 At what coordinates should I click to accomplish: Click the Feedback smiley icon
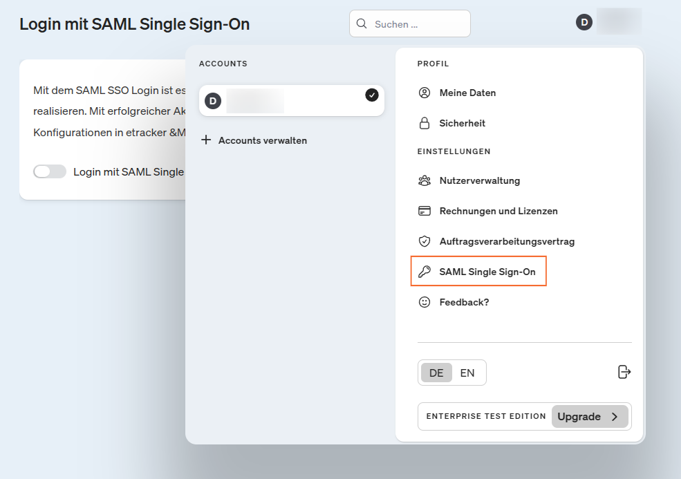coord(425,302)
